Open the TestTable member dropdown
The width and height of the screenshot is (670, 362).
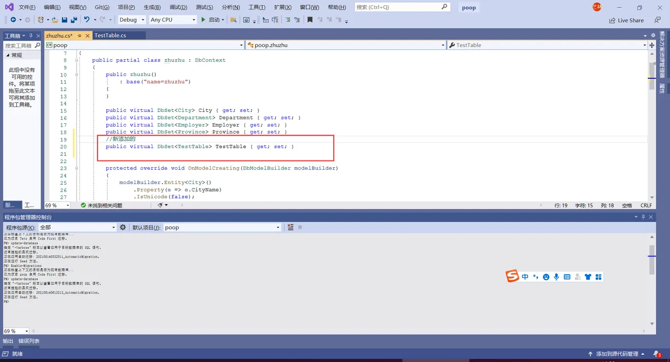547,45
